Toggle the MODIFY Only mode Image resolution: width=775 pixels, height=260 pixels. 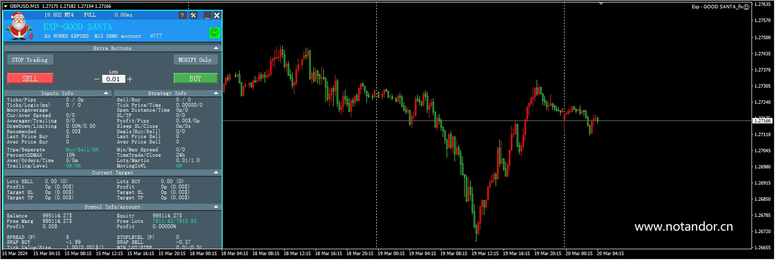click(195, 60)
